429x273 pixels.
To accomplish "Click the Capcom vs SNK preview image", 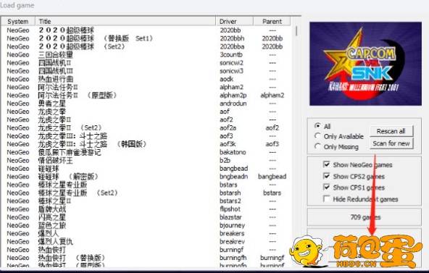I will [365, 64].
